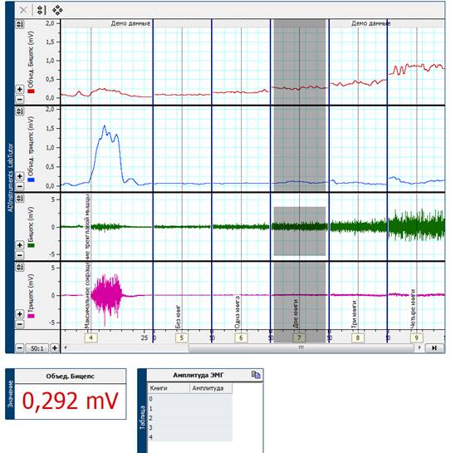Screen dimensions: 451x453
Task: Increase horizontal compression with plus button
Action: point(55,347)
